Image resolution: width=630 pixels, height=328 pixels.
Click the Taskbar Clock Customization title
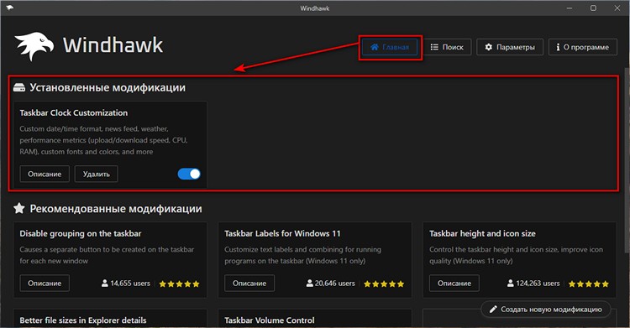tap(74, 112)
